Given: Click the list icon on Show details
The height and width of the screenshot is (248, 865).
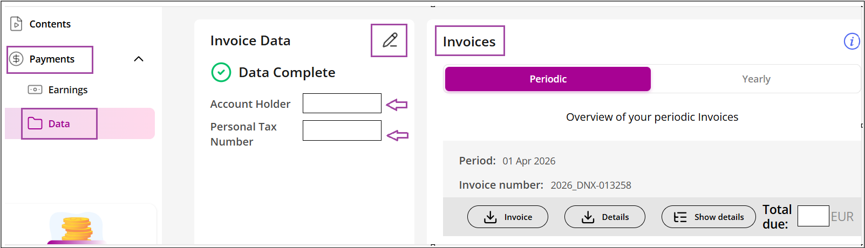Looking at the screenshot, I should (680, 217).
